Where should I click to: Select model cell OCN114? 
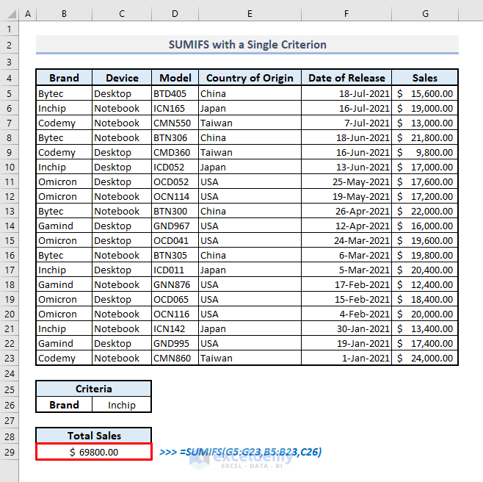pos(175,196)
